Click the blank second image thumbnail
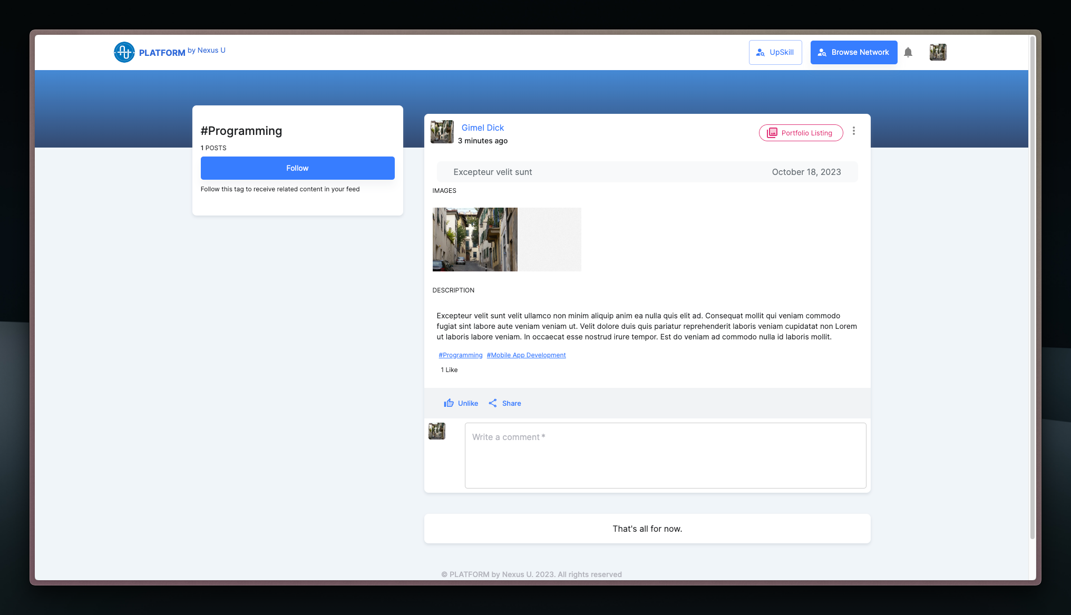Image resolution: width=1071 pixels, height=615 pixels. (549, 239)
